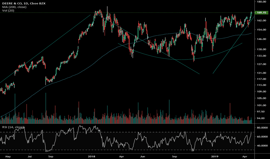Select the MA (200, close) indicator label
The height and width of the screenshot is (159, 270).
[x=14, y=7]
